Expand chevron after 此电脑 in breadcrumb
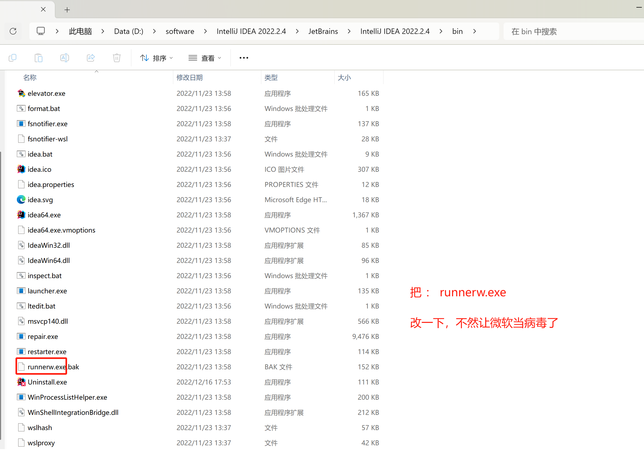644x461 pixels. (103, 31)
